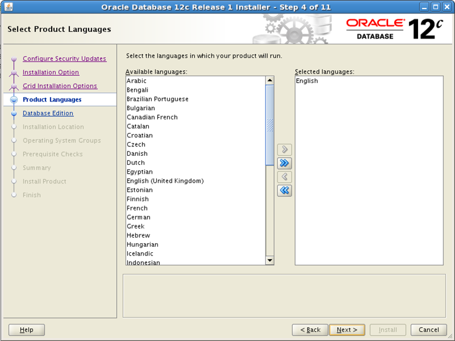Choose Brazilian Portuguese from the list

[x=196, y=99]
